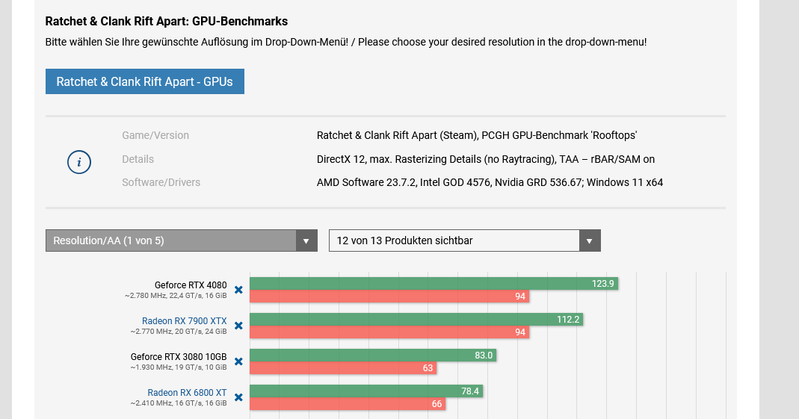
Task: Click the Game/Version label
Action: pyautogui.click(x=155, y=135)
